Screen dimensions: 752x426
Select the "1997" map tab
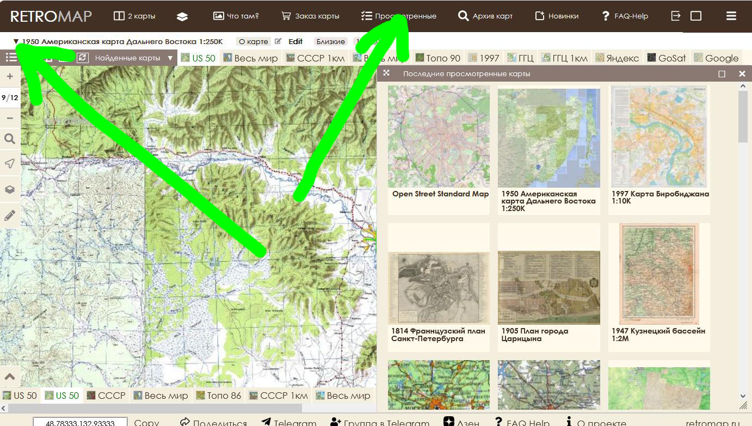pyautogui.click(x=484, y=58)
